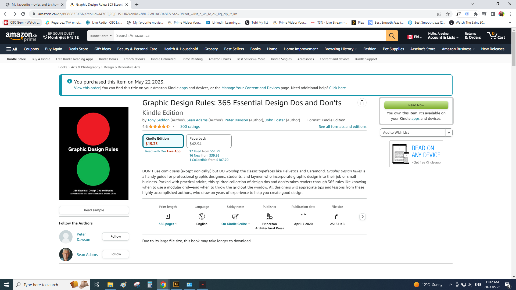Click the reload page icon
The width and height of the screenshot is (516, 290).
23,14
